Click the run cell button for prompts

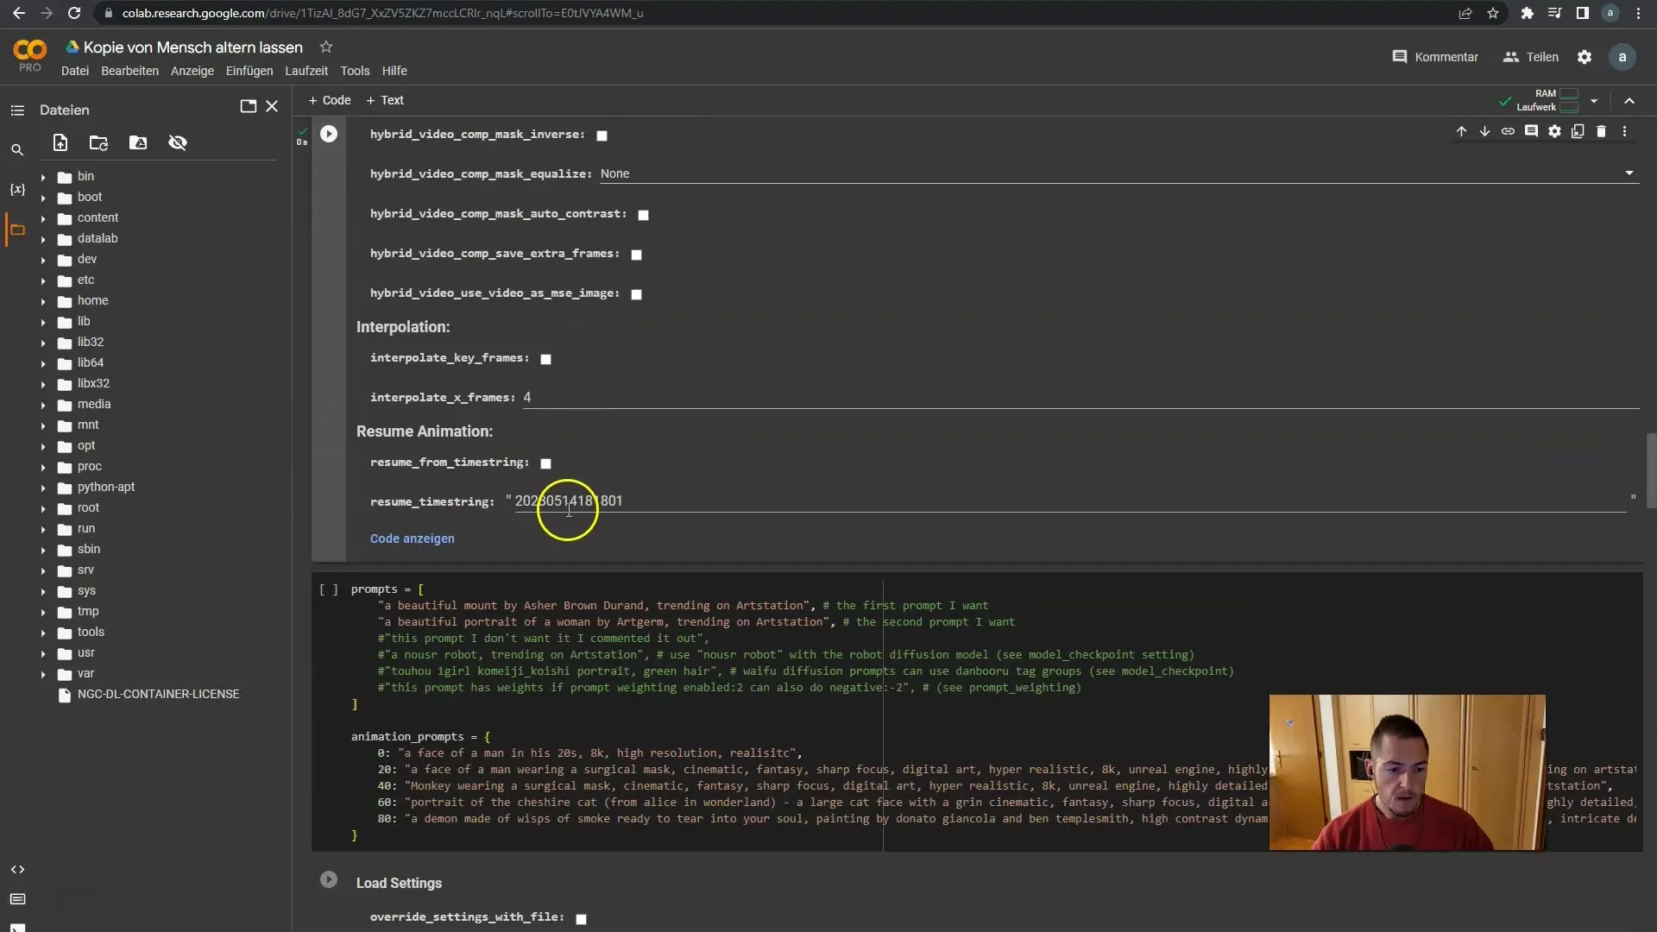(329, 589)
